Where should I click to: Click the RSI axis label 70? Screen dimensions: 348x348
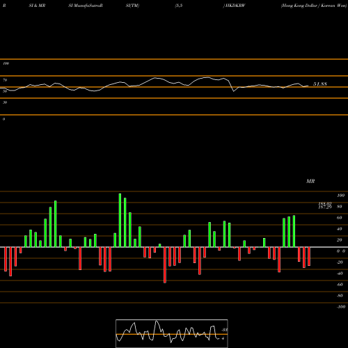5,80
